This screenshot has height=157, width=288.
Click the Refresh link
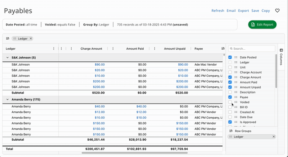point(218,10)
